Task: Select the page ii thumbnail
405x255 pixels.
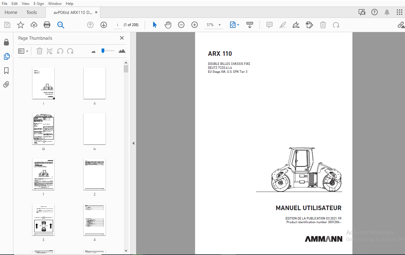Action: pos(95,83)
